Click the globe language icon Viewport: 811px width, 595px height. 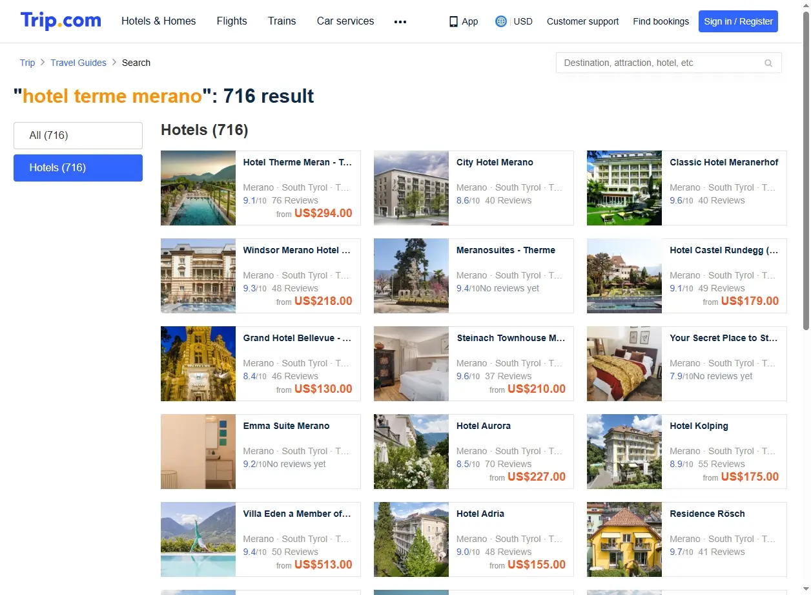pyautogui.click(x=500, y=21)
